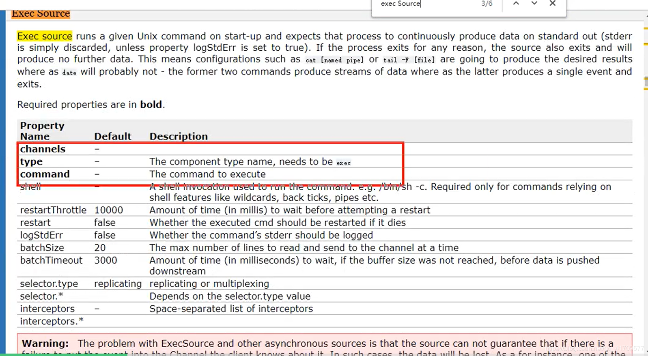
Task: Select the 'shell' property name
Action: (x=30, y=187)
